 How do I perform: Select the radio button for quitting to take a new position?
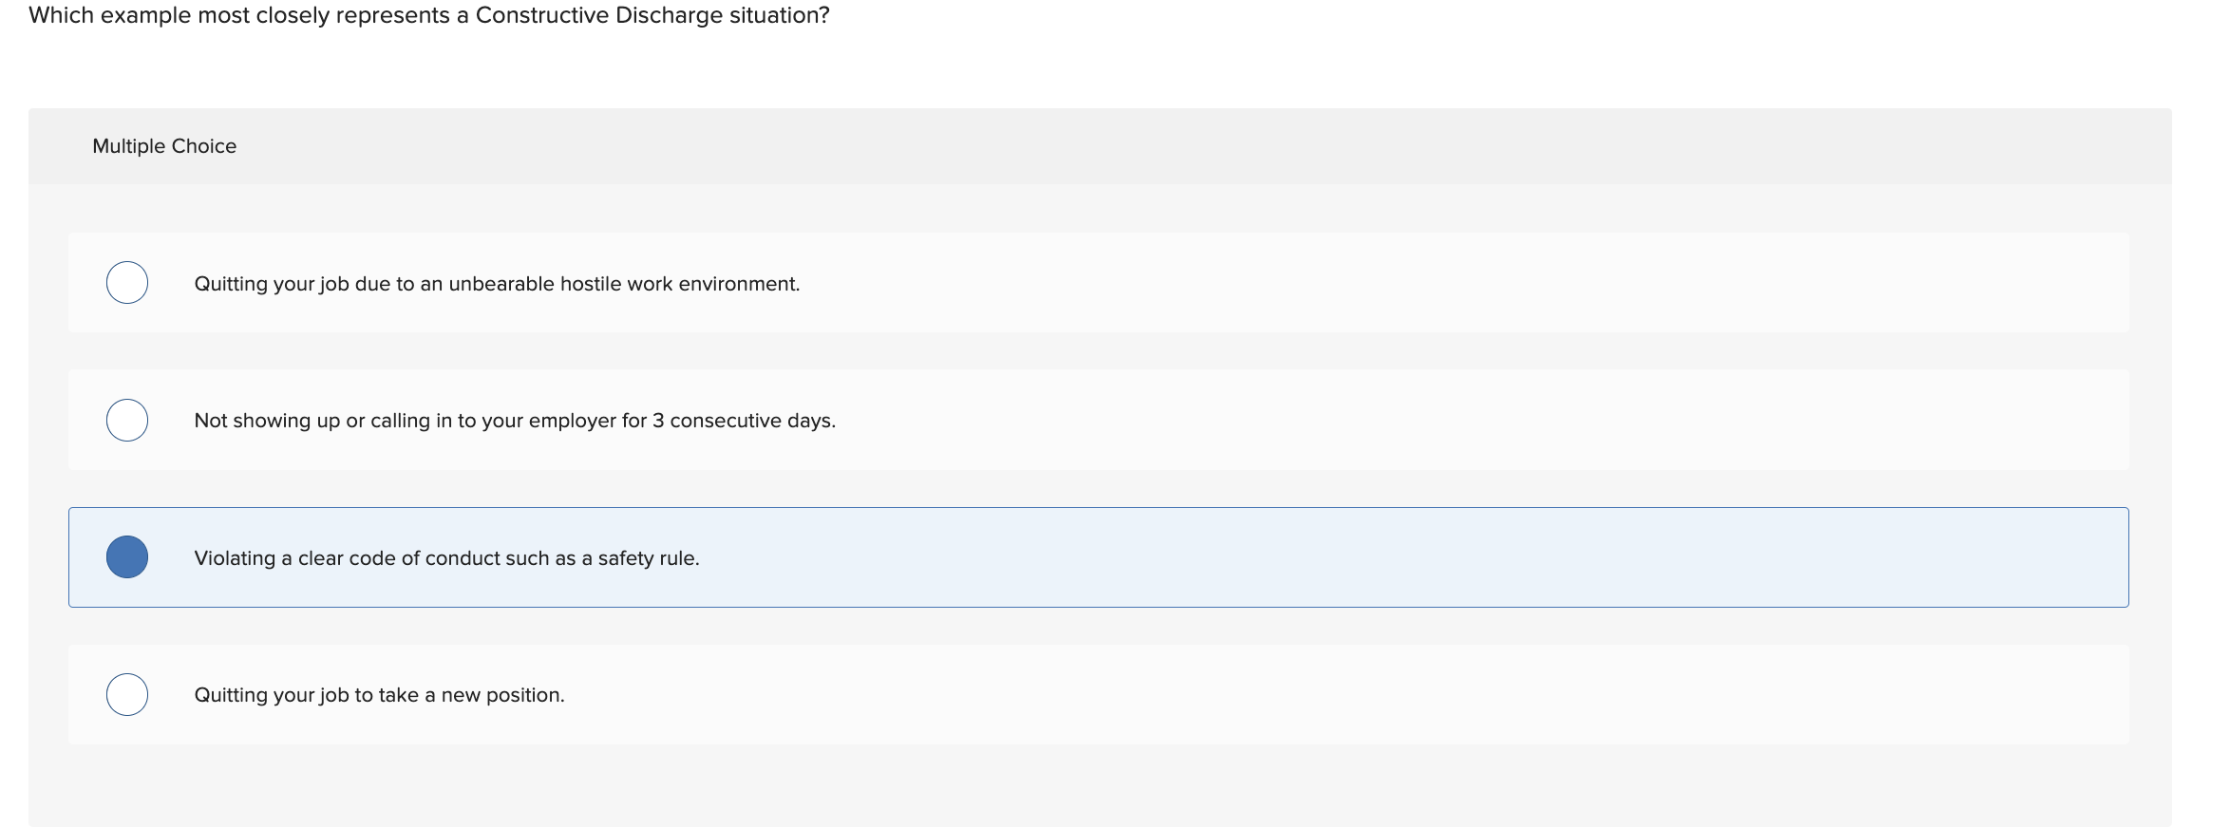pyautogui.click(x=126, y=694)
